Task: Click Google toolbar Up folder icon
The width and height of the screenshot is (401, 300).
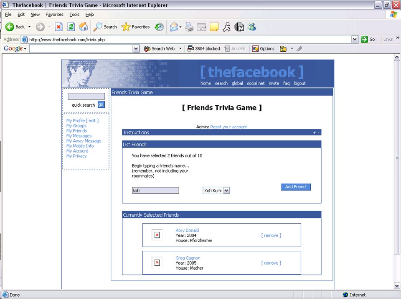Action: [x=283, y=48]
